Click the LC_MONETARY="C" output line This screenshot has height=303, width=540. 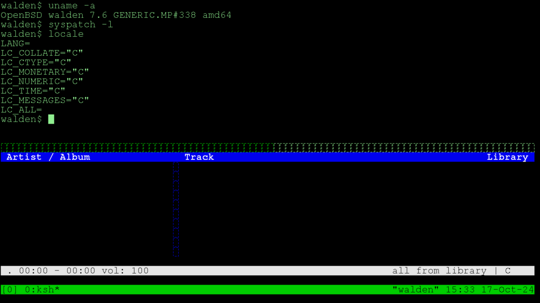point(45,72)
